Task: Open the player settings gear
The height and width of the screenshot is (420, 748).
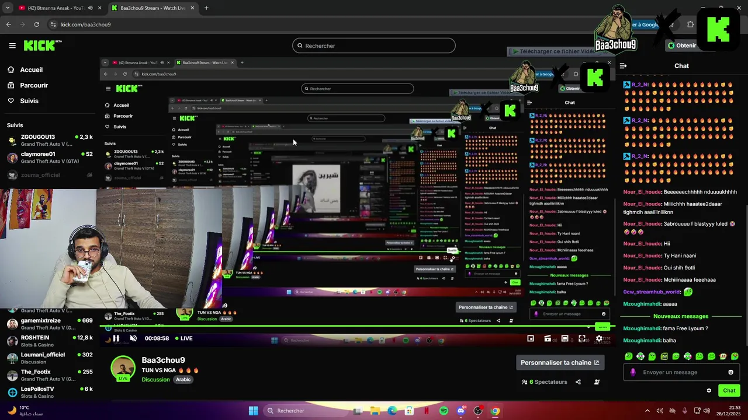Action: pyautogui.click(x=599, y=338)
